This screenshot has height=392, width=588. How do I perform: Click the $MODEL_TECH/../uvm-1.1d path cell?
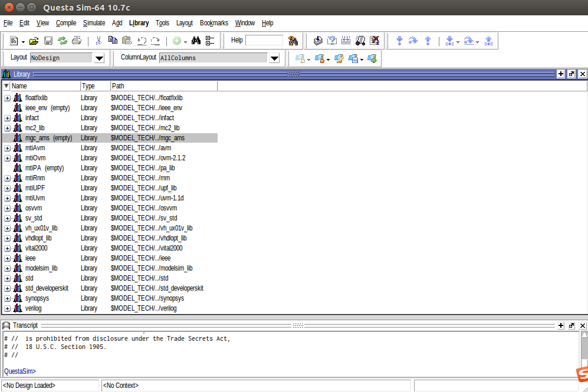[147, 198]
